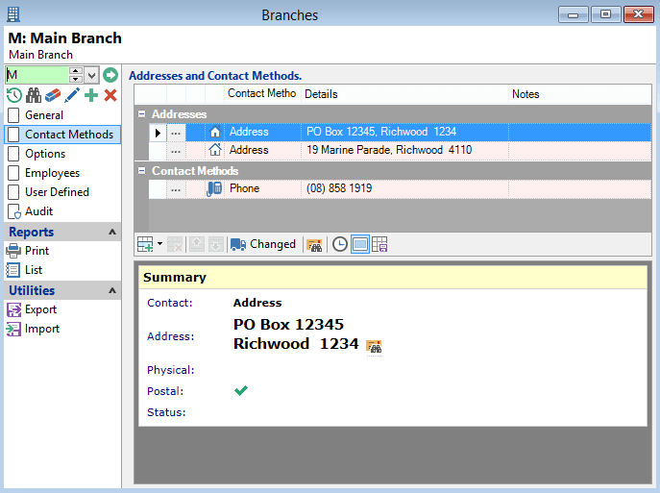Click the binoculars find icon in sidebar
The image size is (660, 493).
(x=34, y=95)
